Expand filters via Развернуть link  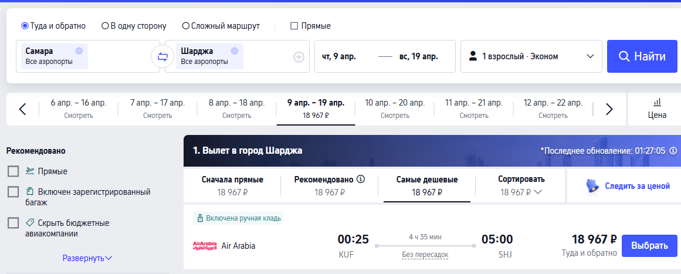pyautogui.click(x=87, y=258)
